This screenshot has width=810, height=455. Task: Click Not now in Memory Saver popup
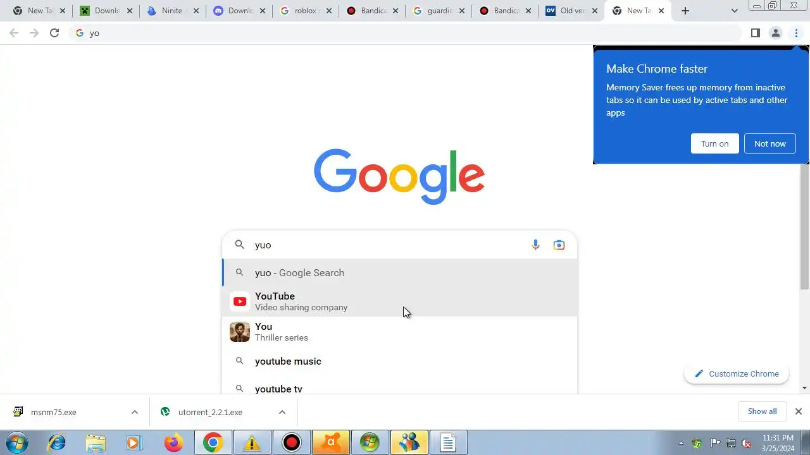pos(769,143)
